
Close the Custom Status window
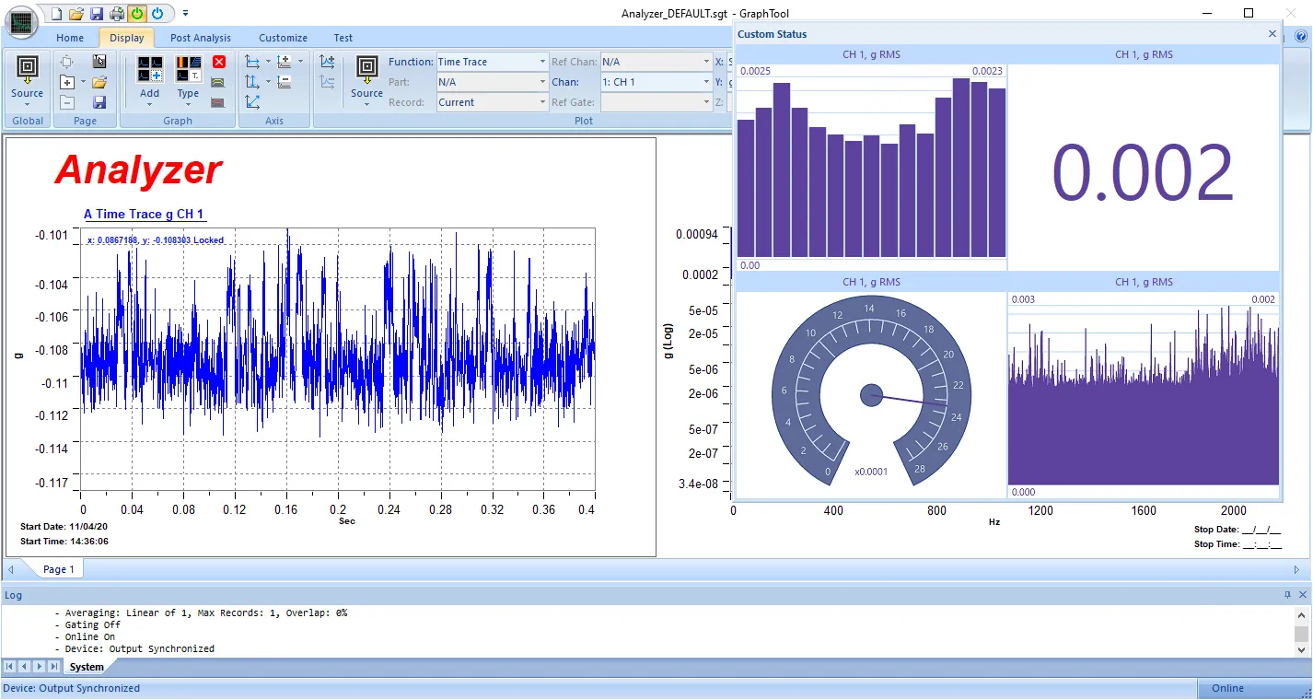pyautogui.click(x=1272, y=33)
